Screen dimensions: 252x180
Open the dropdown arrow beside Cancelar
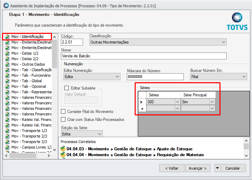217,168
